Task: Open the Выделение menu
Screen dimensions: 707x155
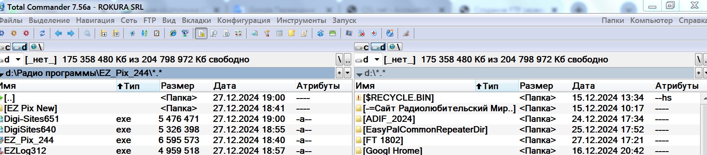Action: (x=49, y=20)
